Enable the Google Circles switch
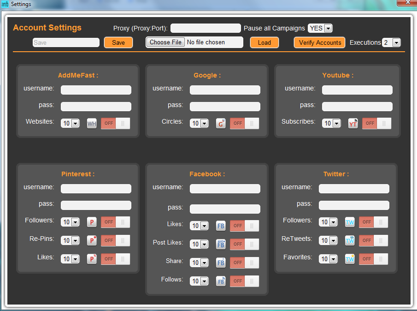Viewport: 417px width, 311px height. point(244,123)
